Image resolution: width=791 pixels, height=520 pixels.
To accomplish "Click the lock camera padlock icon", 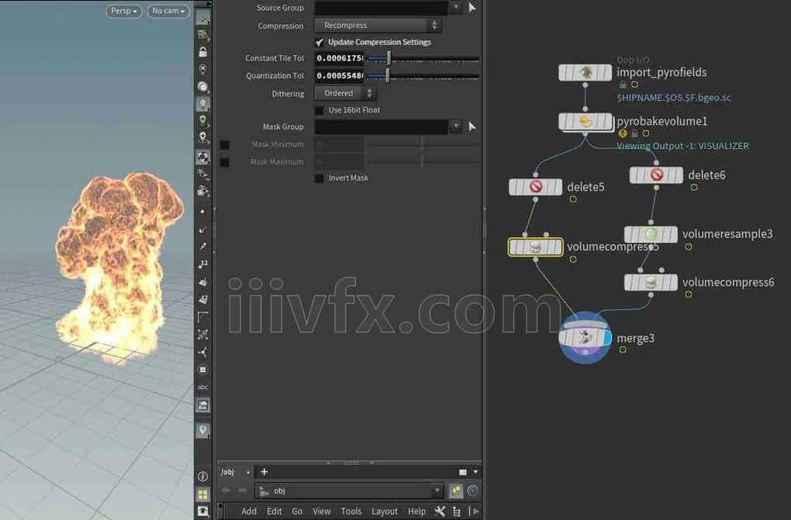I will 203,51.
